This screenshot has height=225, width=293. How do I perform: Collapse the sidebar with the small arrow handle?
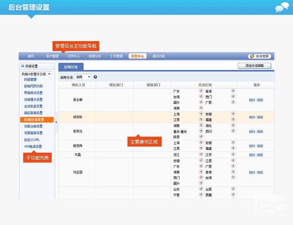pyautogui.click(x=56, y=122)
